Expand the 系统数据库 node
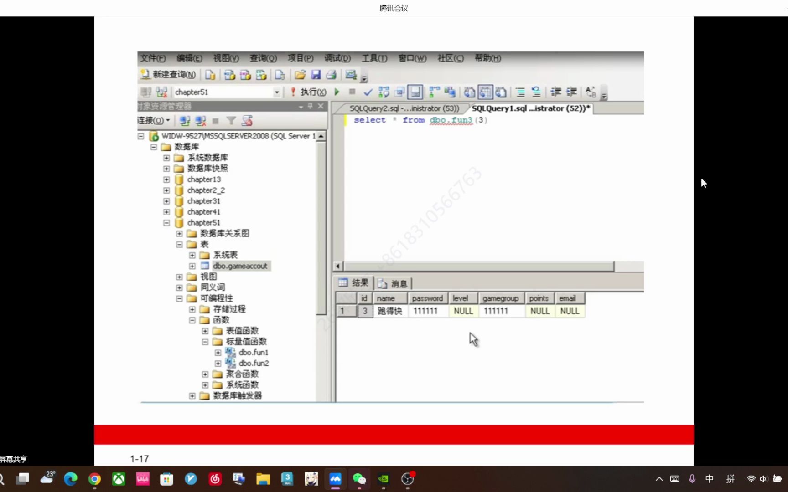This screenshot has width=788, height=492. pyautogui.click(x=166, y=158)
